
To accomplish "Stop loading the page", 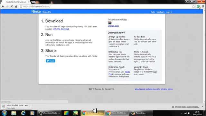I will (x=12, y=6).
